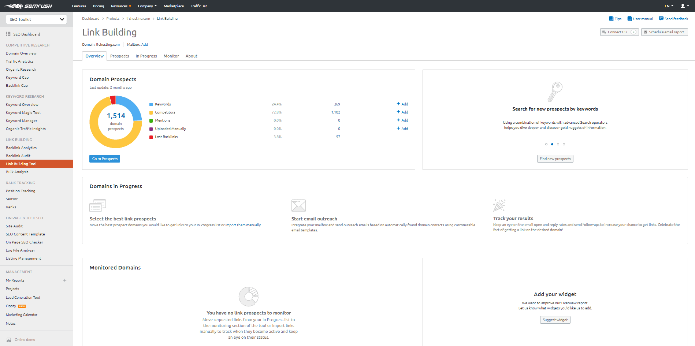Click the Tips book icon

point(611,19)
